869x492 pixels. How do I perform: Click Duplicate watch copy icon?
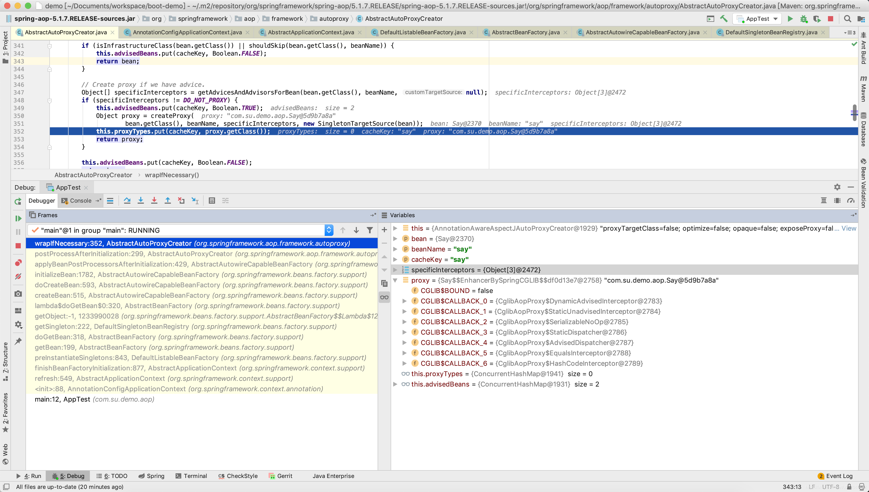[384, 283]
